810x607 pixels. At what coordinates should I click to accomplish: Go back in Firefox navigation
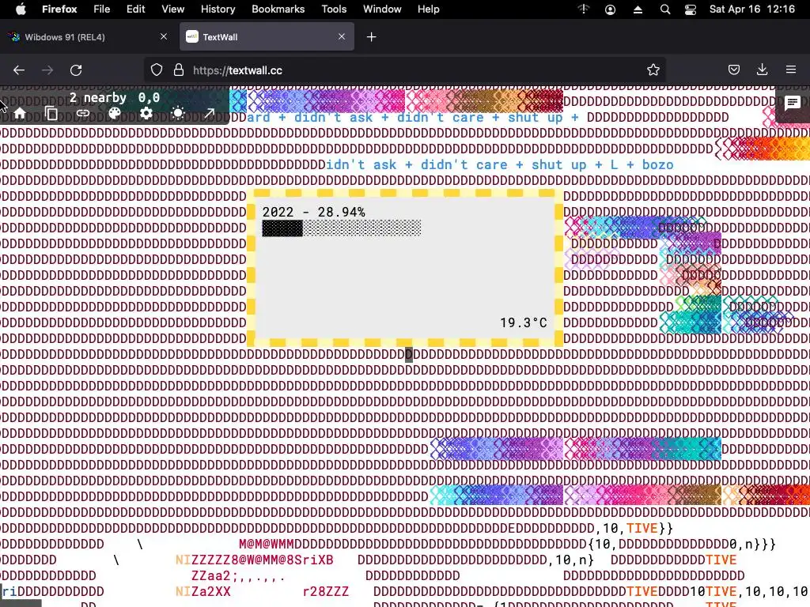point(19,70)
